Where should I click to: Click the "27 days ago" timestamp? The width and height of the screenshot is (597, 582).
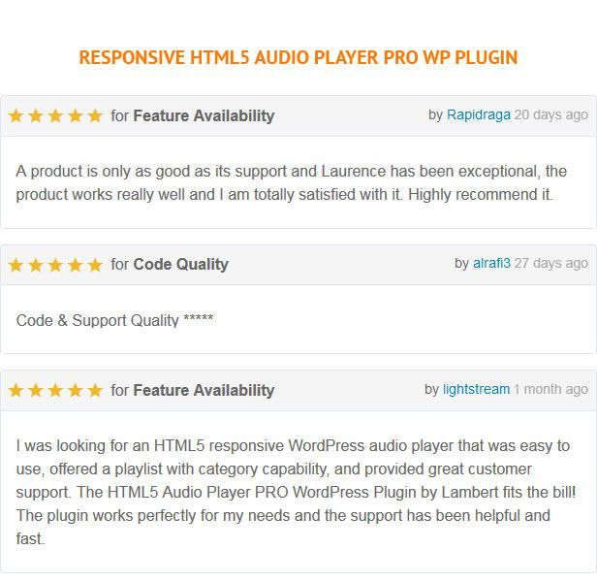coord(550,263)
